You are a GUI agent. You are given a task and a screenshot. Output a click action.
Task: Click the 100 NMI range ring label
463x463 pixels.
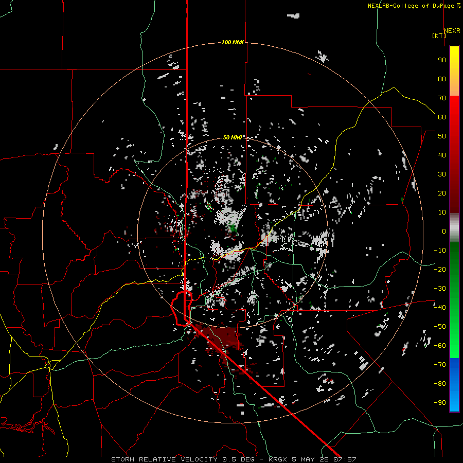tap(233, 42)
